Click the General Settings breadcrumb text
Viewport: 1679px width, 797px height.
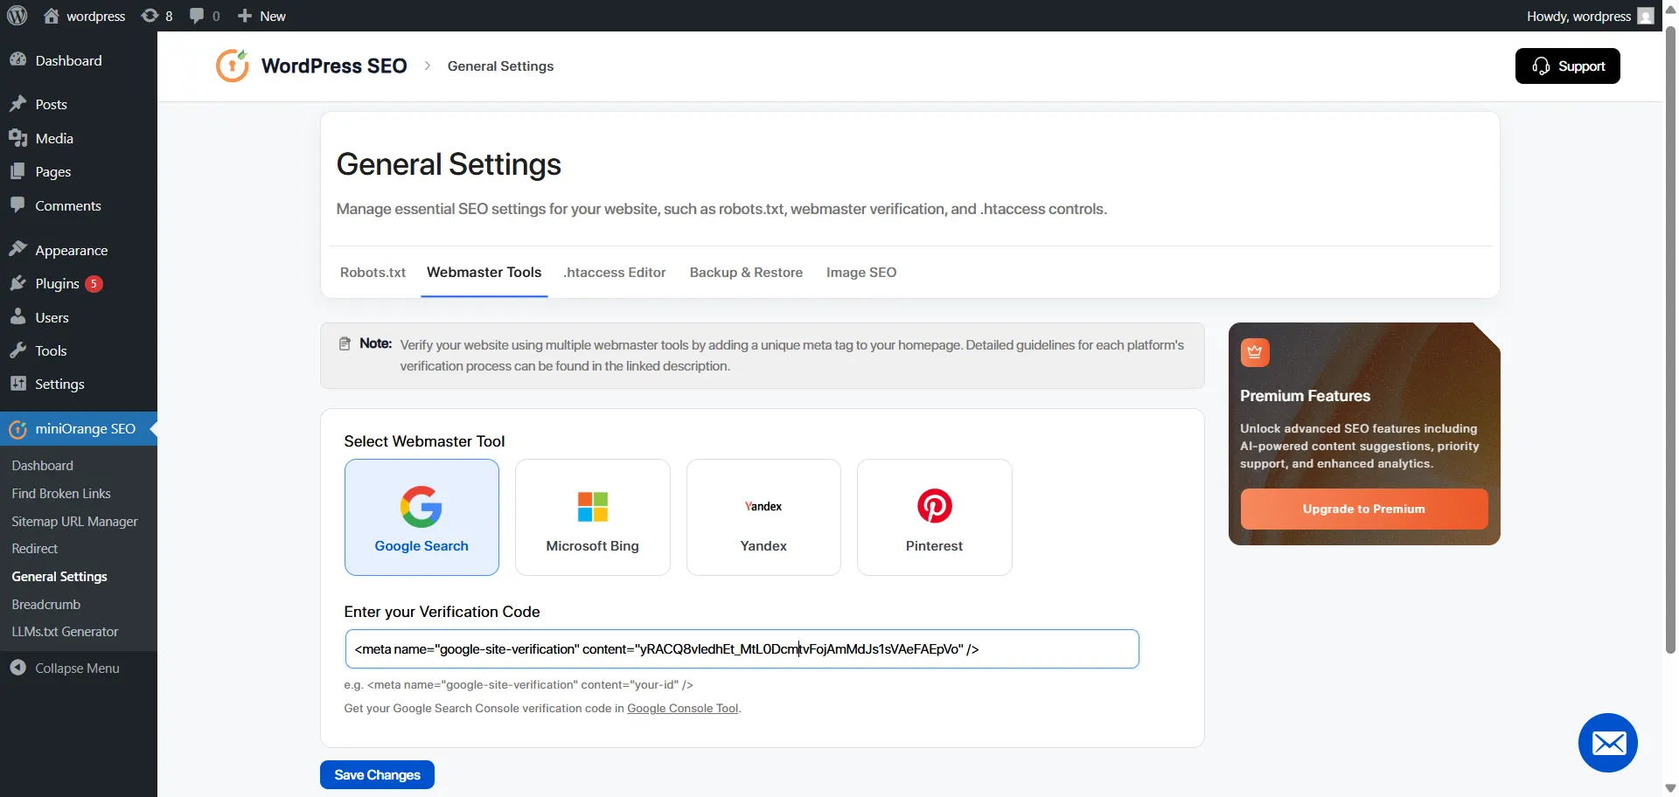(x=500, y=66)
